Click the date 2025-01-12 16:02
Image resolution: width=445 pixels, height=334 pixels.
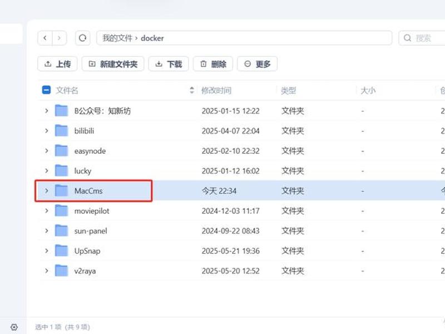coord(230,171)
